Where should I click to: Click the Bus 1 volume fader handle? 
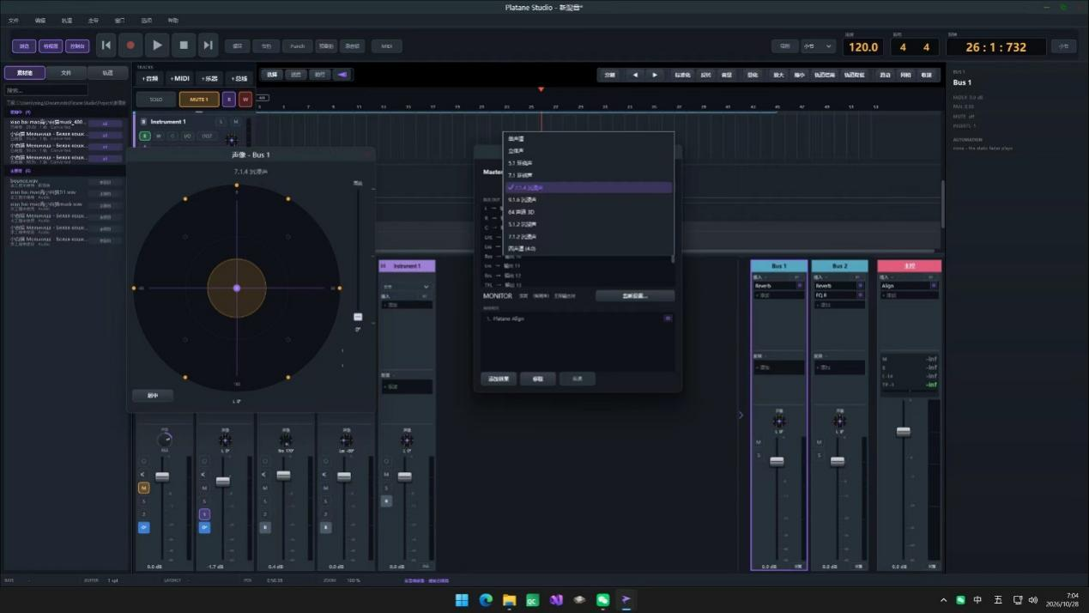(777, 461)
